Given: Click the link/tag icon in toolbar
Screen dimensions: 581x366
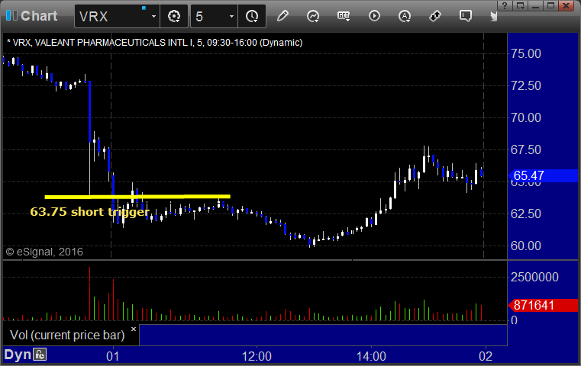Looking at the screenshot, I should click(435, 15).
